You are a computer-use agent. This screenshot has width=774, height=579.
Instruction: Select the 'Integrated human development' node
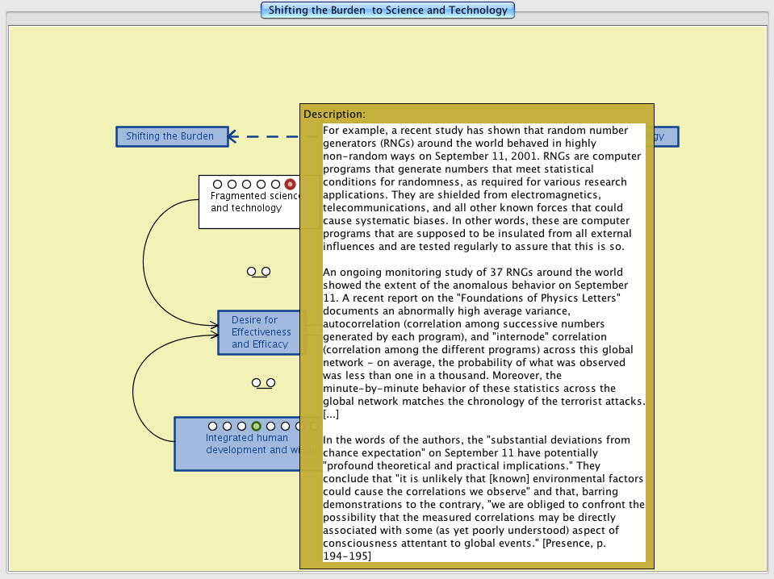click(x=237, y=450)
